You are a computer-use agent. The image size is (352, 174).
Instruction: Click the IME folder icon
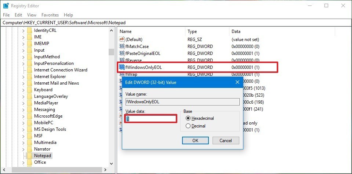[x=29, y=37]
